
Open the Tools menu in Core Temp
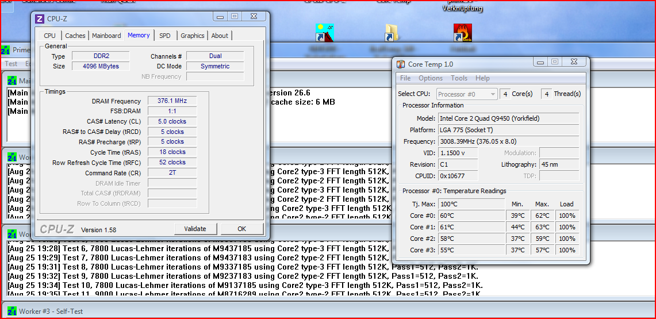[459, 78]
